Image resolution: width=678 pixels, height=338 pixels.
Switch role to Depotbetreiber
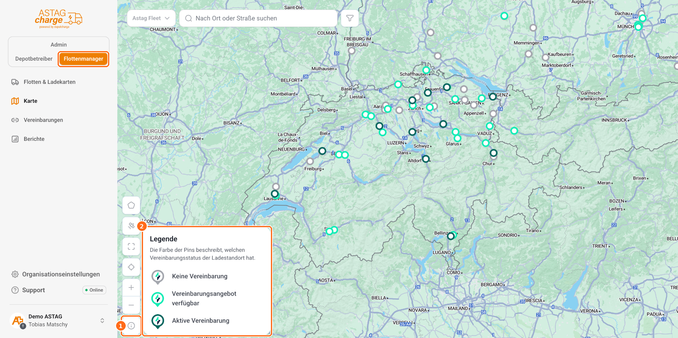pos(34,59)
